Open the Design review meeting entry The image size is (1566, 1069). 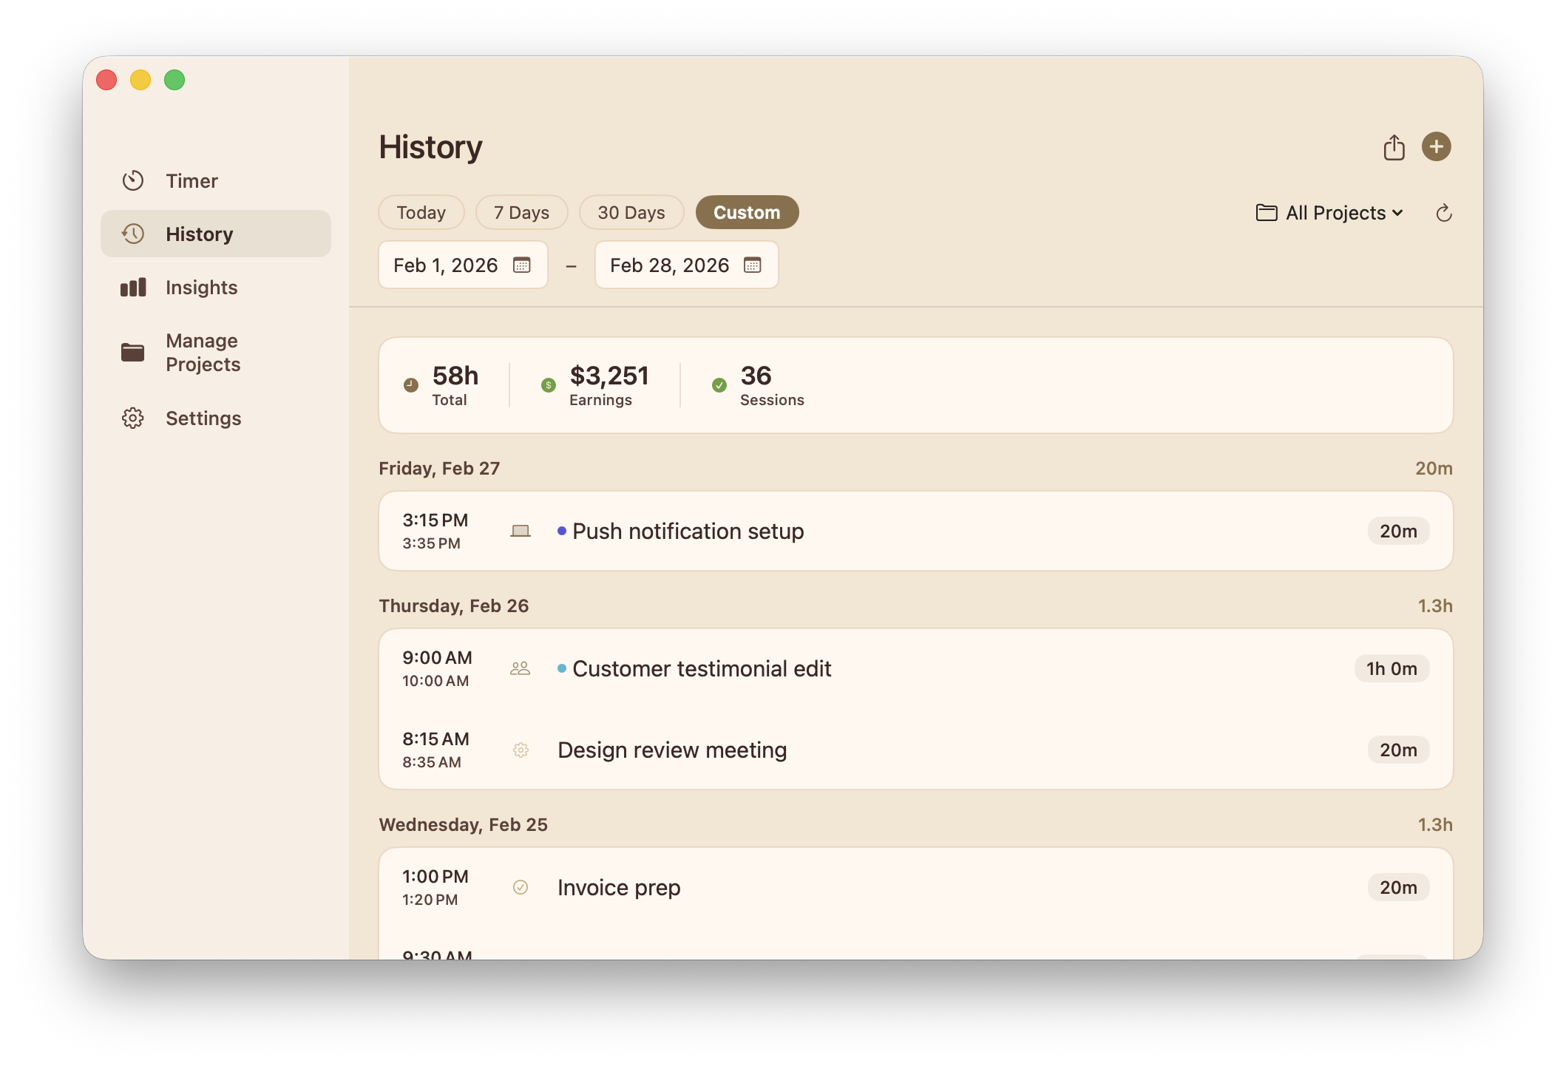tap(671, 750)
